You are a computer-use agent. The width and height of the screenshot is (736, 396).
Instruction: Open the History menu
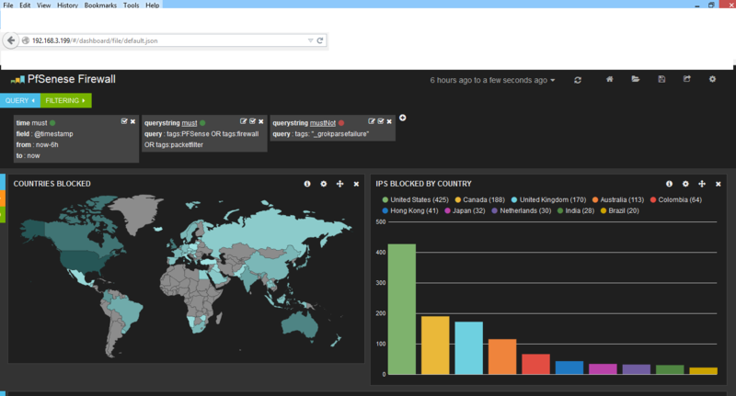click(x=67, y=6)
